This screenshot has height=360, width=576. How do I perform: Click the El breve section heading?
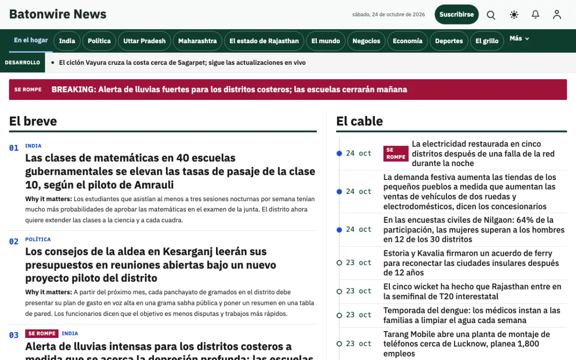[x=33, y=121]
